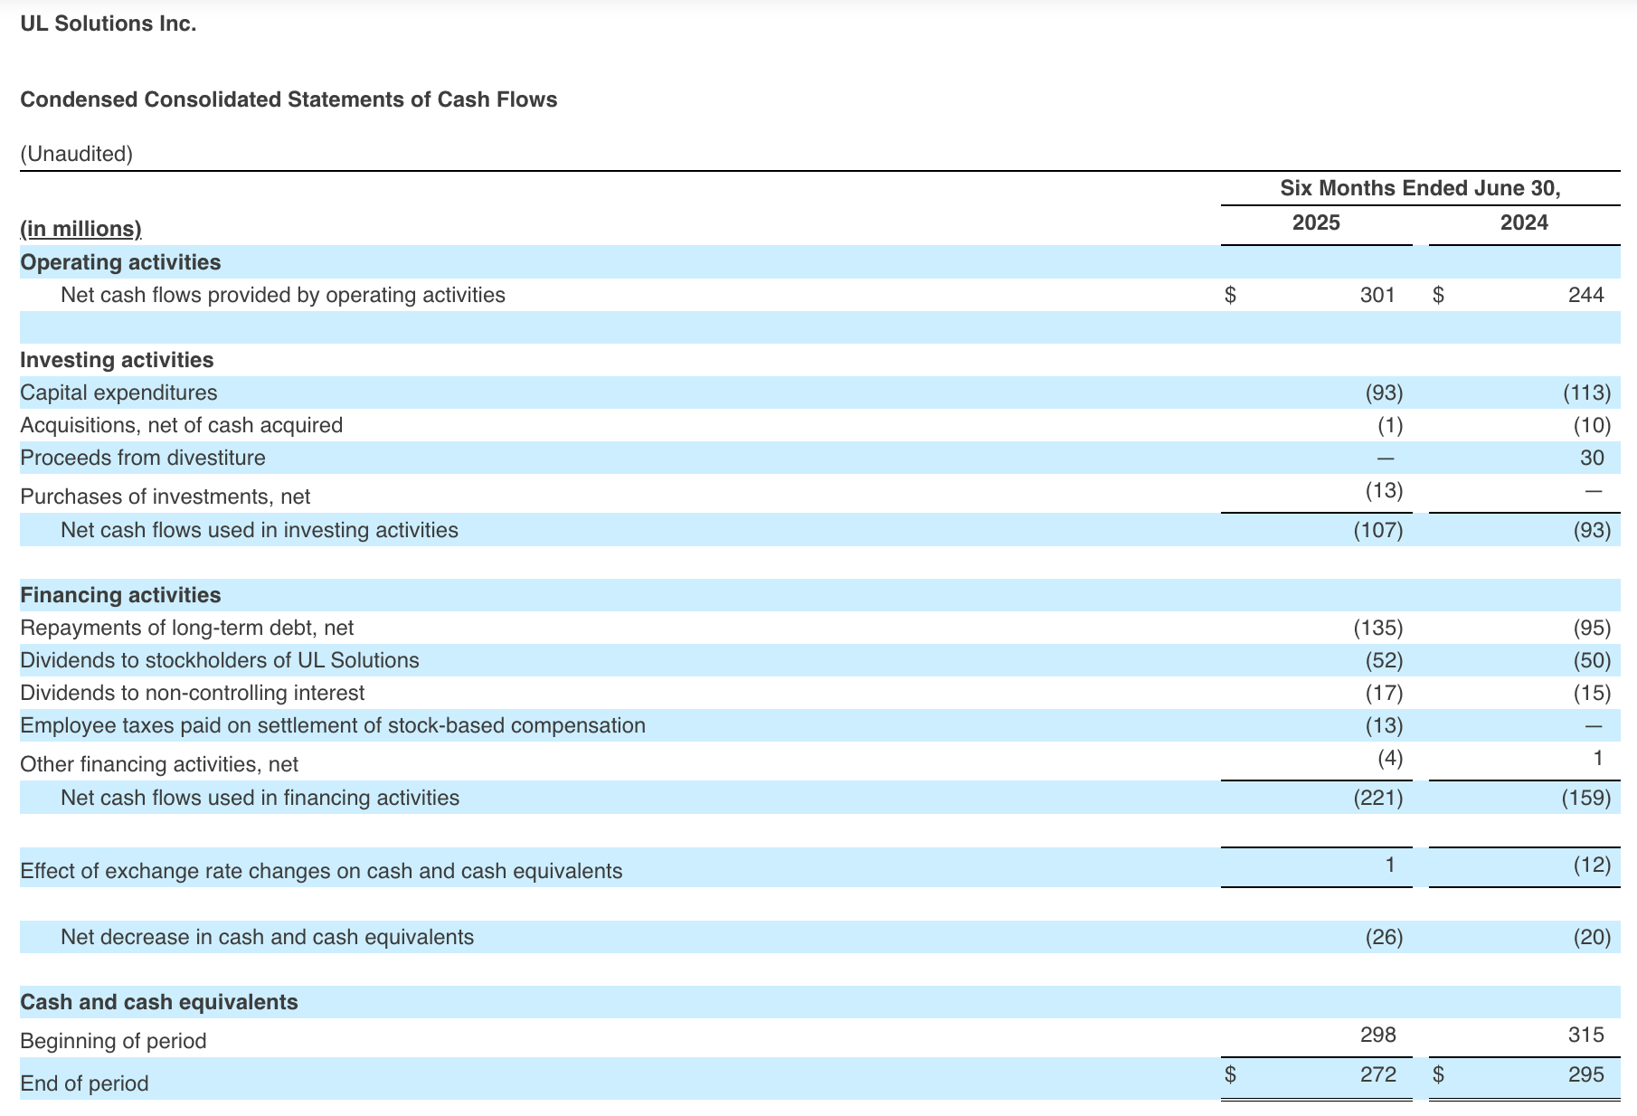The height and width of the screenshot is (1116, 1637).
Task: Click the '2024' column header
Action: 1524,222
